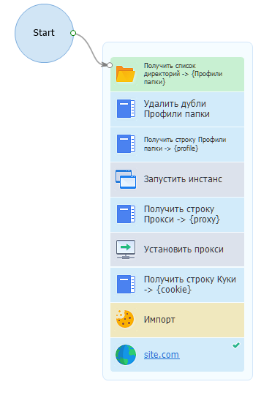Click list icon beside 'Удалить дубли'
272x398 pixels.
tap(126, 108)
